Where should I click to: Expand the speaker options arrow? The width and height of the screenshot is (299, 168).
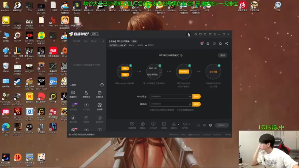click(x=189, y=125)
